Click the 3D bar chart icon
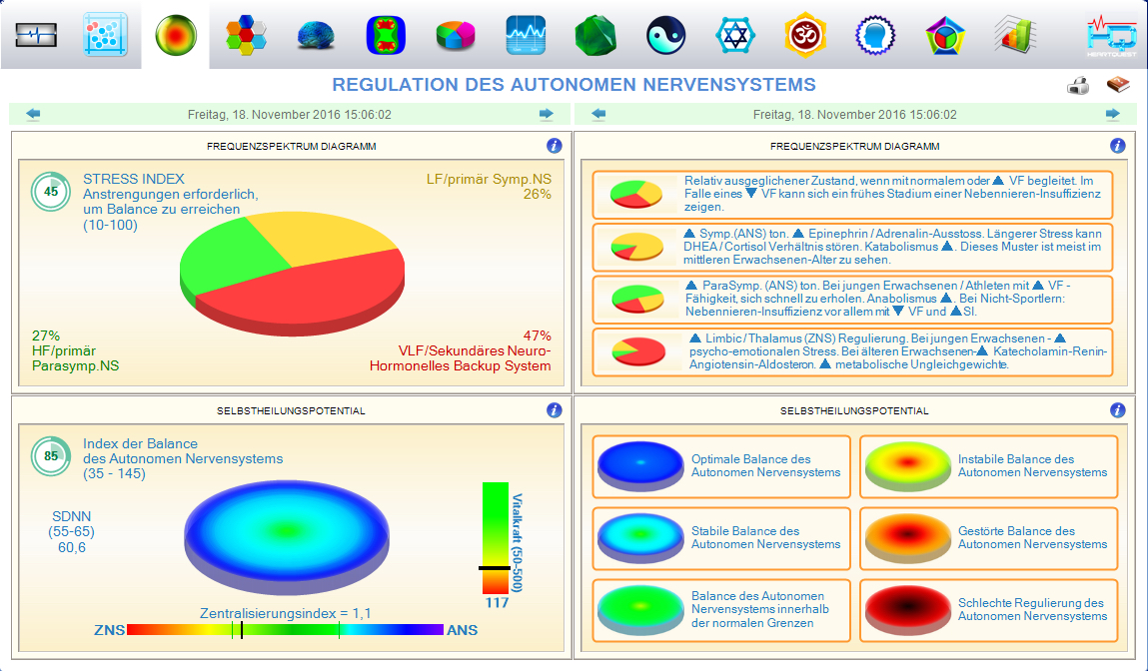Screen dimensions: 1148x671 coord(1014,36)
